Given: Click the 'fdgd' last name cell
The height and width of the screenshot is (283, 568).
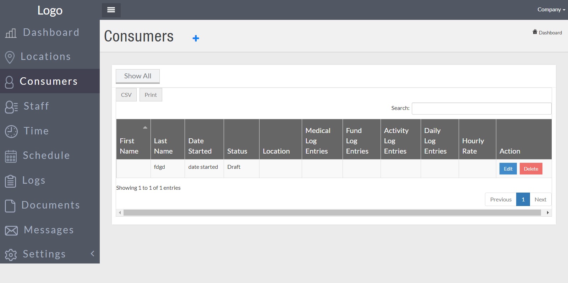Looking at the screenshot, I should point(168,168).
